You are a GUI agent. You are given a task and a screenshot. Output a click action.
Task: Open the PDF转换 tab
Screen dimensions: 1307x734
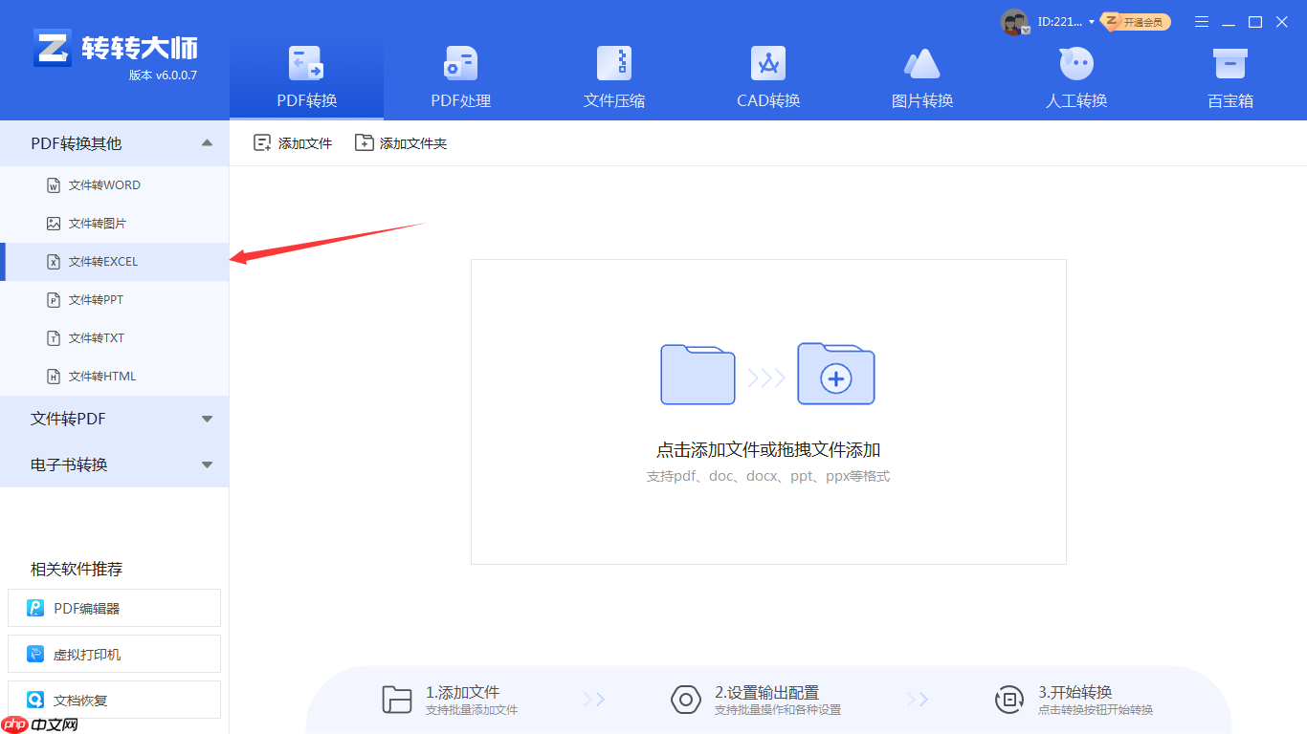click(306, 77)
